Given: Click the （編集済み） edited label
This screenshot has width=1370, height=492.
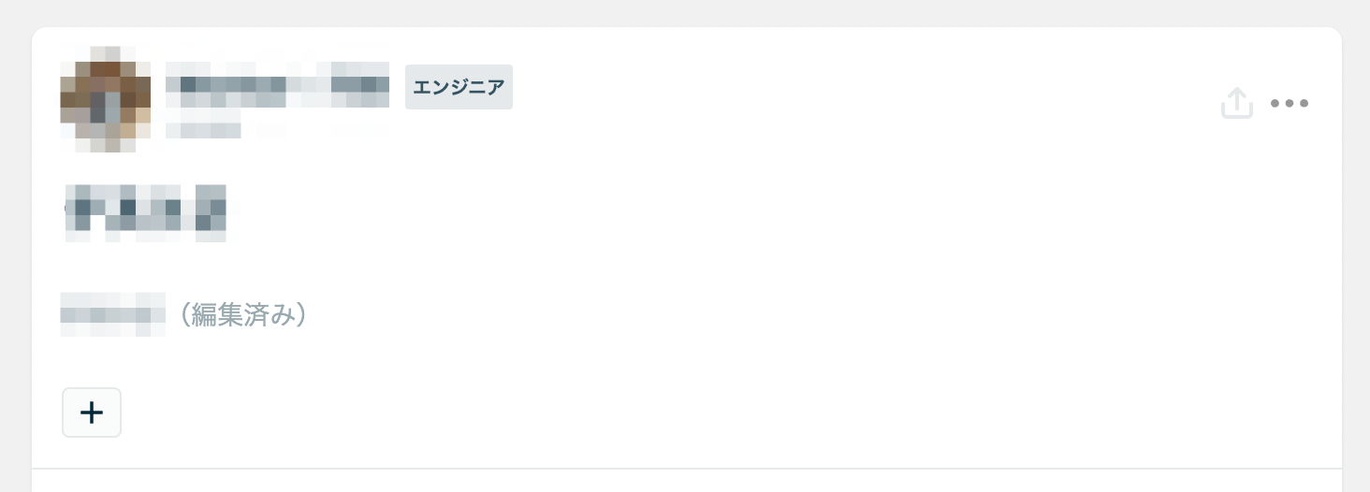Looking at the screenshot, I should pos(242,315).
